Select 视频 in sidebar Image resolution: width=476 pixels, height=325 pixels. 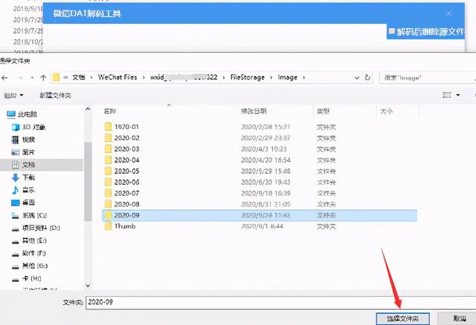pyautogui.click(x=23, y=139)
